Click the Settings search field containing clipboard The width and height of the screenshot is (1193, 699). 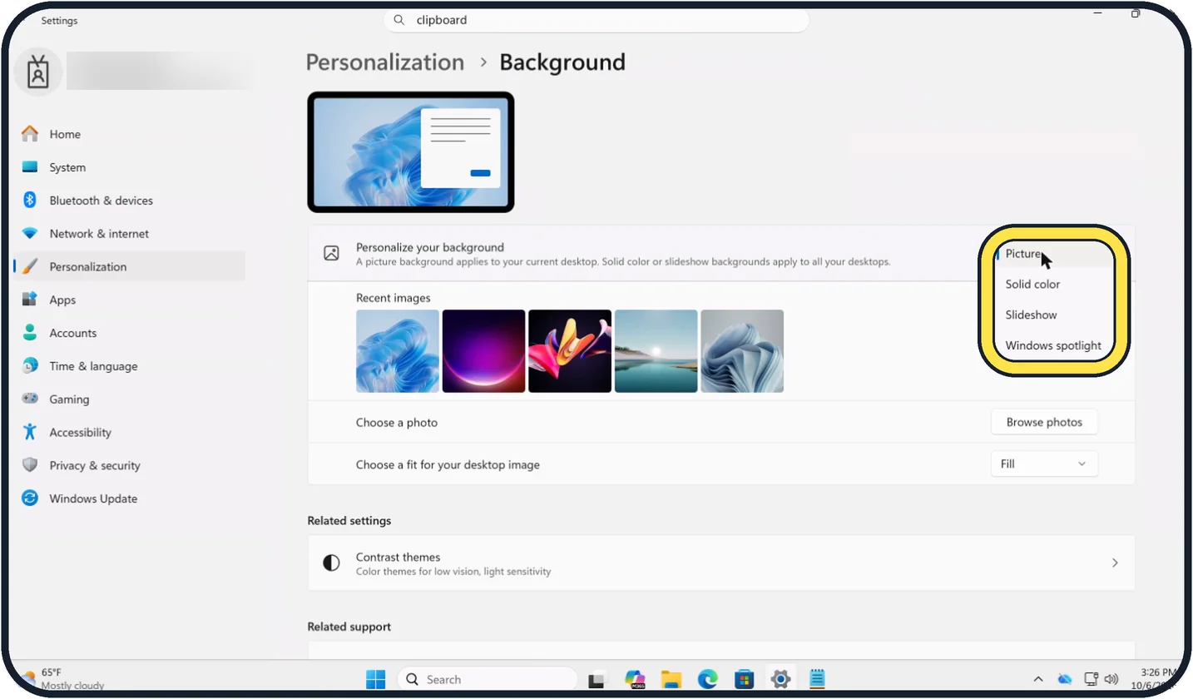tap(596, 20)
